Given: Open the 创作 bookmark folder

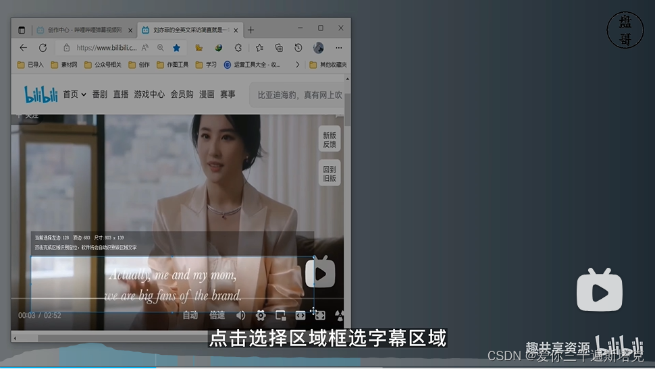Looking at the screenshot, I should (139, 65).
